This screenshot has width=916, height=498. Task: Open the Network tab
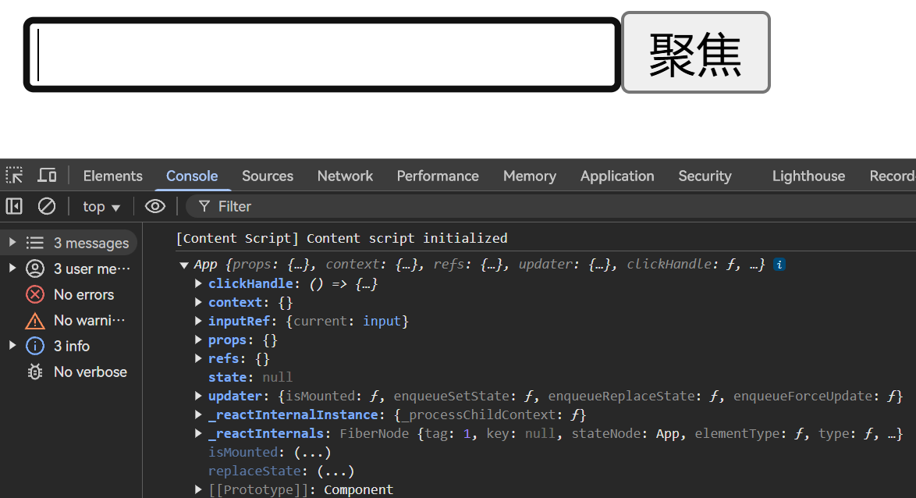pos(345,176)
